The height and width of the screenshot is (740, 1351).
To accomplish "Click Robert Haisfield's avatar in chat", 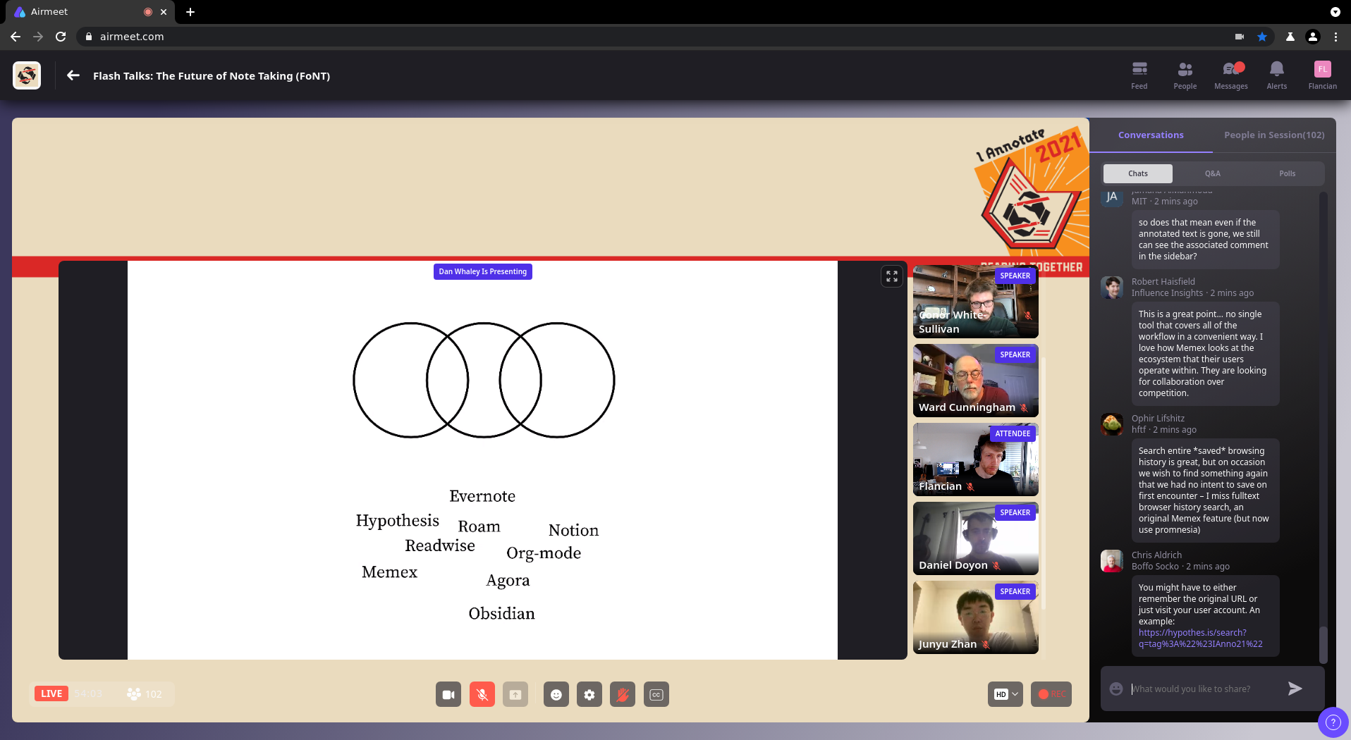I will pyautogui.click(x=1112, y=288).
